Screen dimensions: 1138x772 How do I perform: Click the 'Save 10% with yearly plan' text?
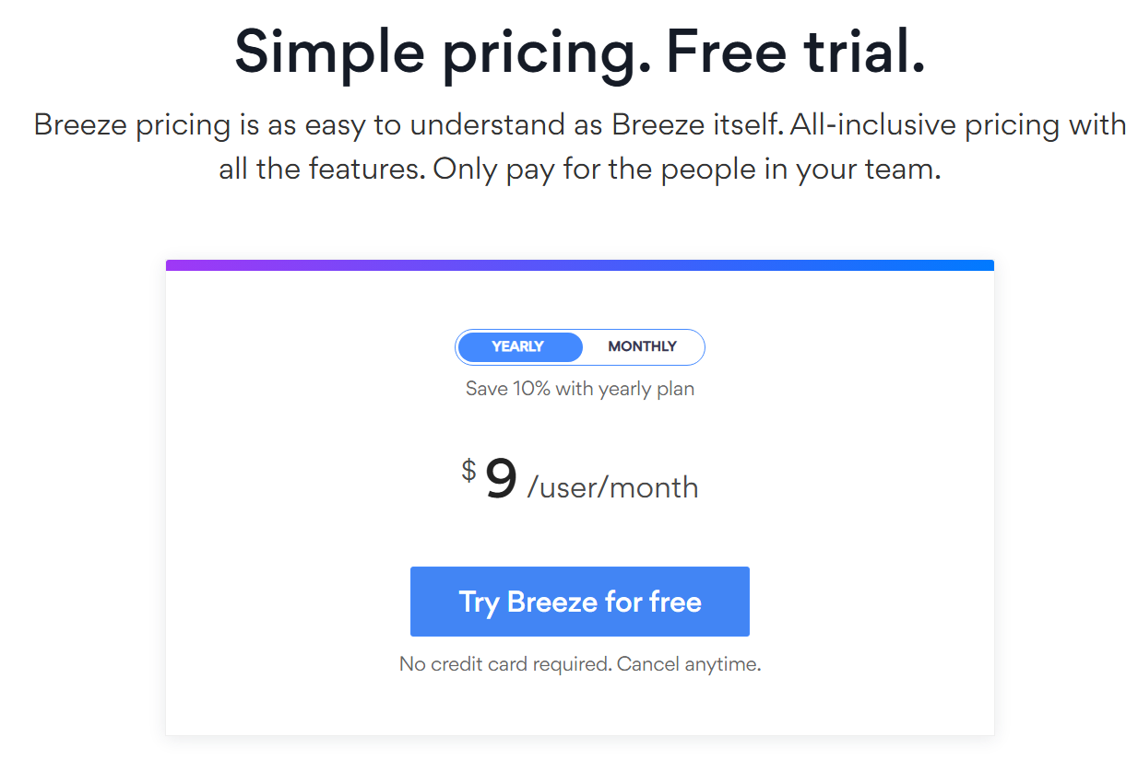point(579,389)
